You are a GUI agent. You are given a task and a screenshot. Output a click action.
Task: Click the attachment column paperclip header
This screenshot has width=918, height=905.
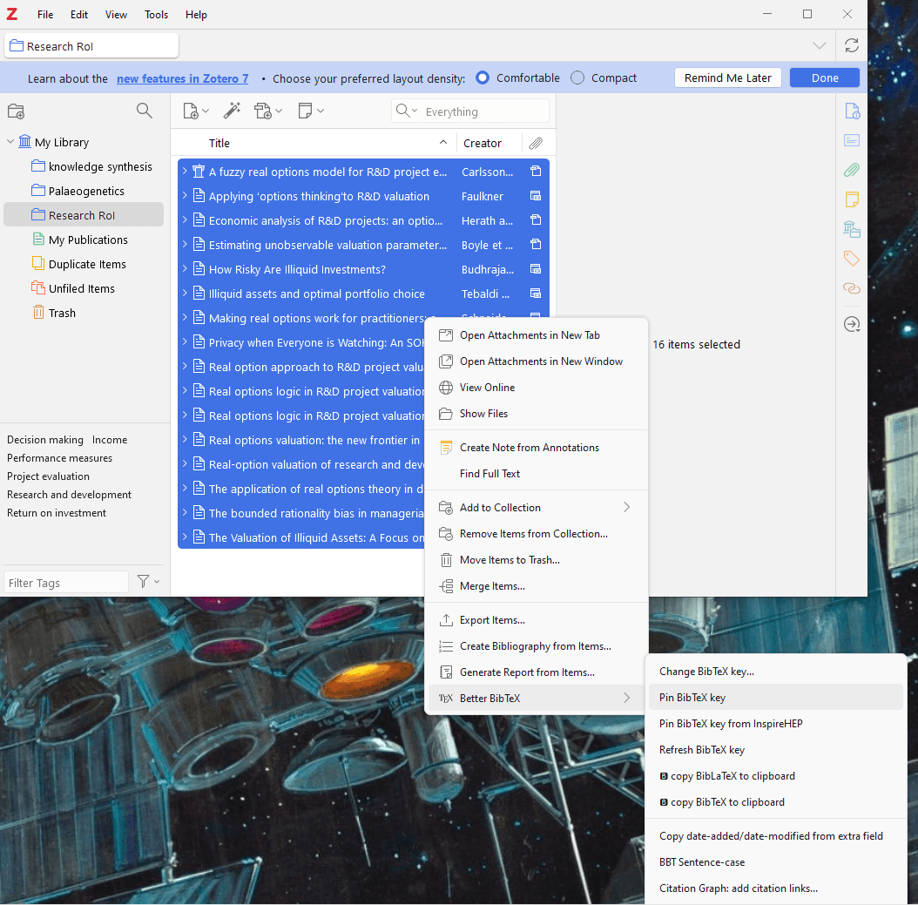tap(536, 143)
